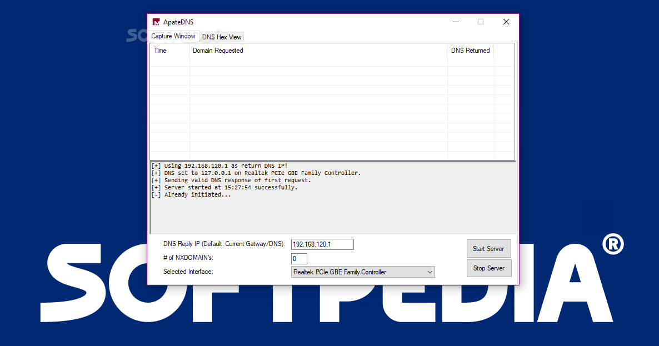The width and height of the screenshot is (659, 346).
Task: Sort by Domain Requested column header
Action: point(318,51)
